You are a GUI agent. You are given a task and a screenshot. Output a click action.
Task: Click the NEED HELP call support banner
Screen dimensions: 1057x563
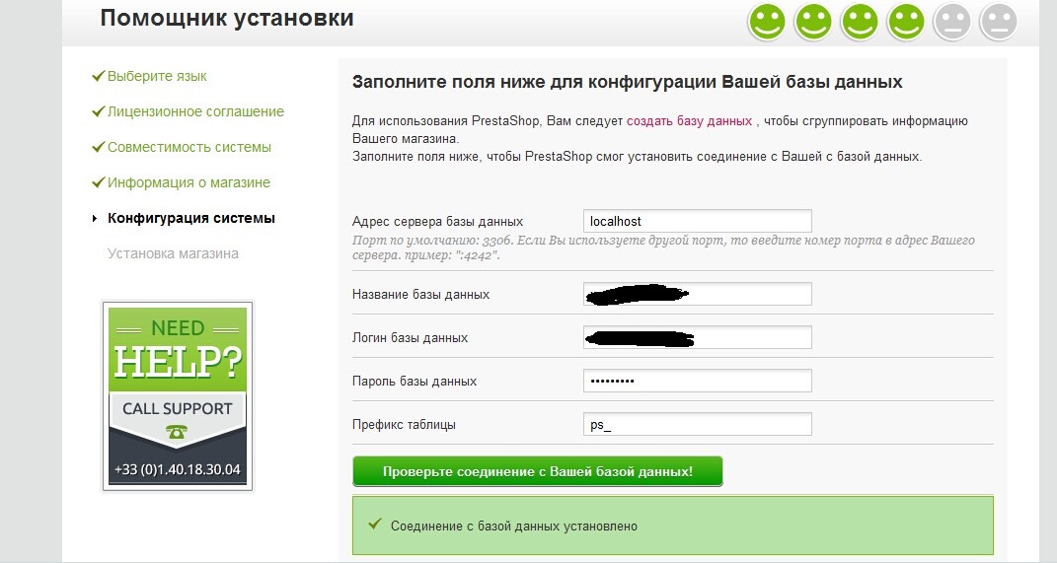(178, 394)
